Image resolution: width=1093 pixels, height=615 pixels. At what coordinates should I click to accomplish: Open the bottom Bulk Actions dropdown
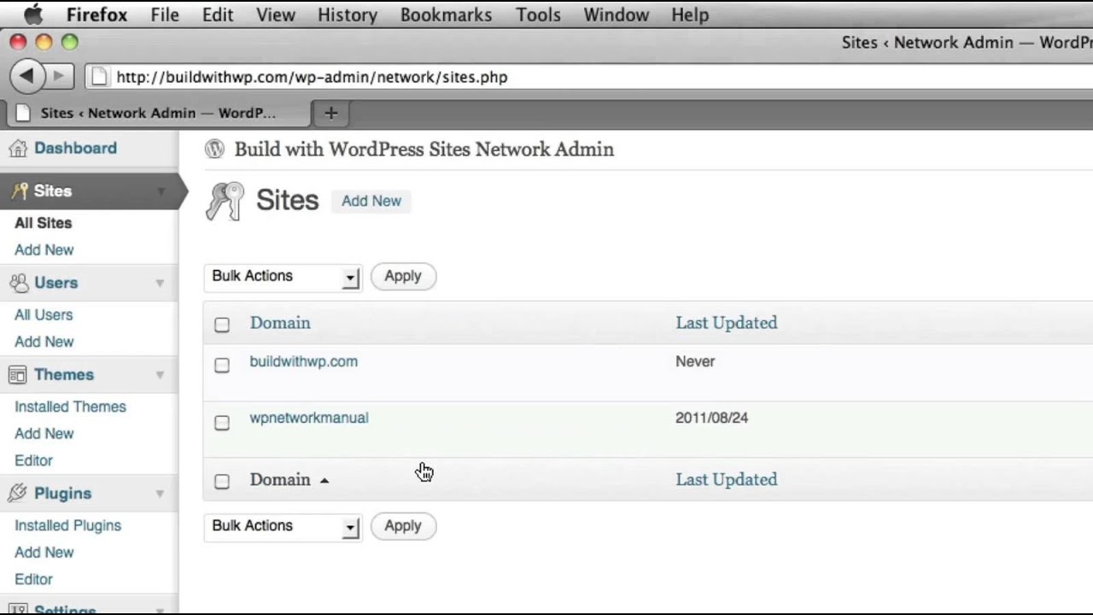(x=283, y=526)
